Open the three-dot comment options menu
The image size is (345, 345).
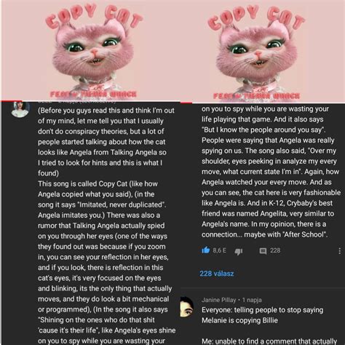pyautogui.click(x=339, y=251)
